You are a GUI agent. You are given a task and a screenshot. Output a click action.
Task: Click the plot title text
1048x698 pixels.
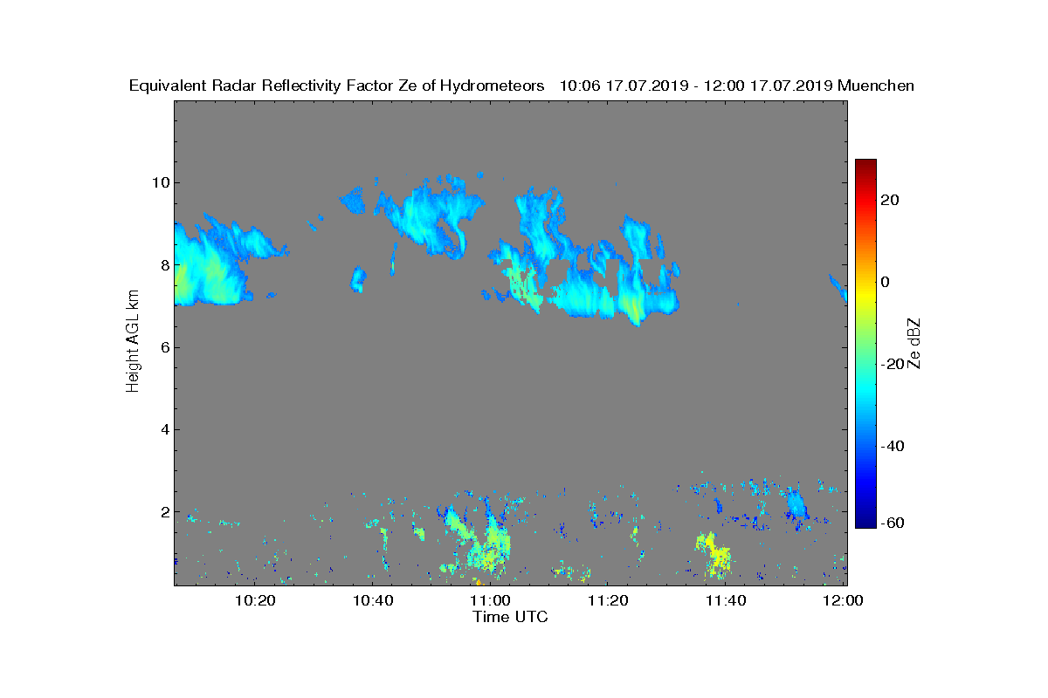tap(521, 86)
